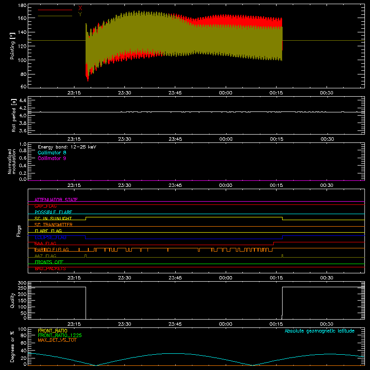Click the '4.4' tick on Roll period axis
The image size is (370, 370).
pyautogui.click(x=23, y=100)
